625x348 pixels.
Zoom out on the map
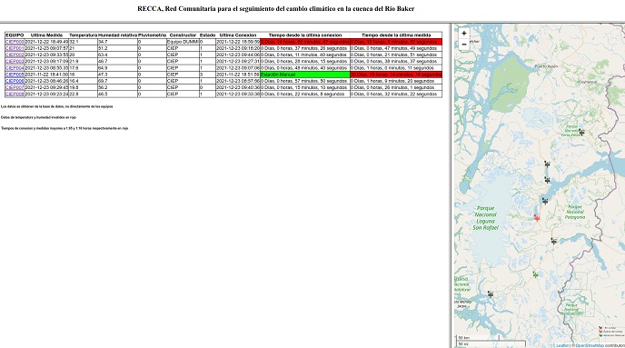(x=464, y=45)
